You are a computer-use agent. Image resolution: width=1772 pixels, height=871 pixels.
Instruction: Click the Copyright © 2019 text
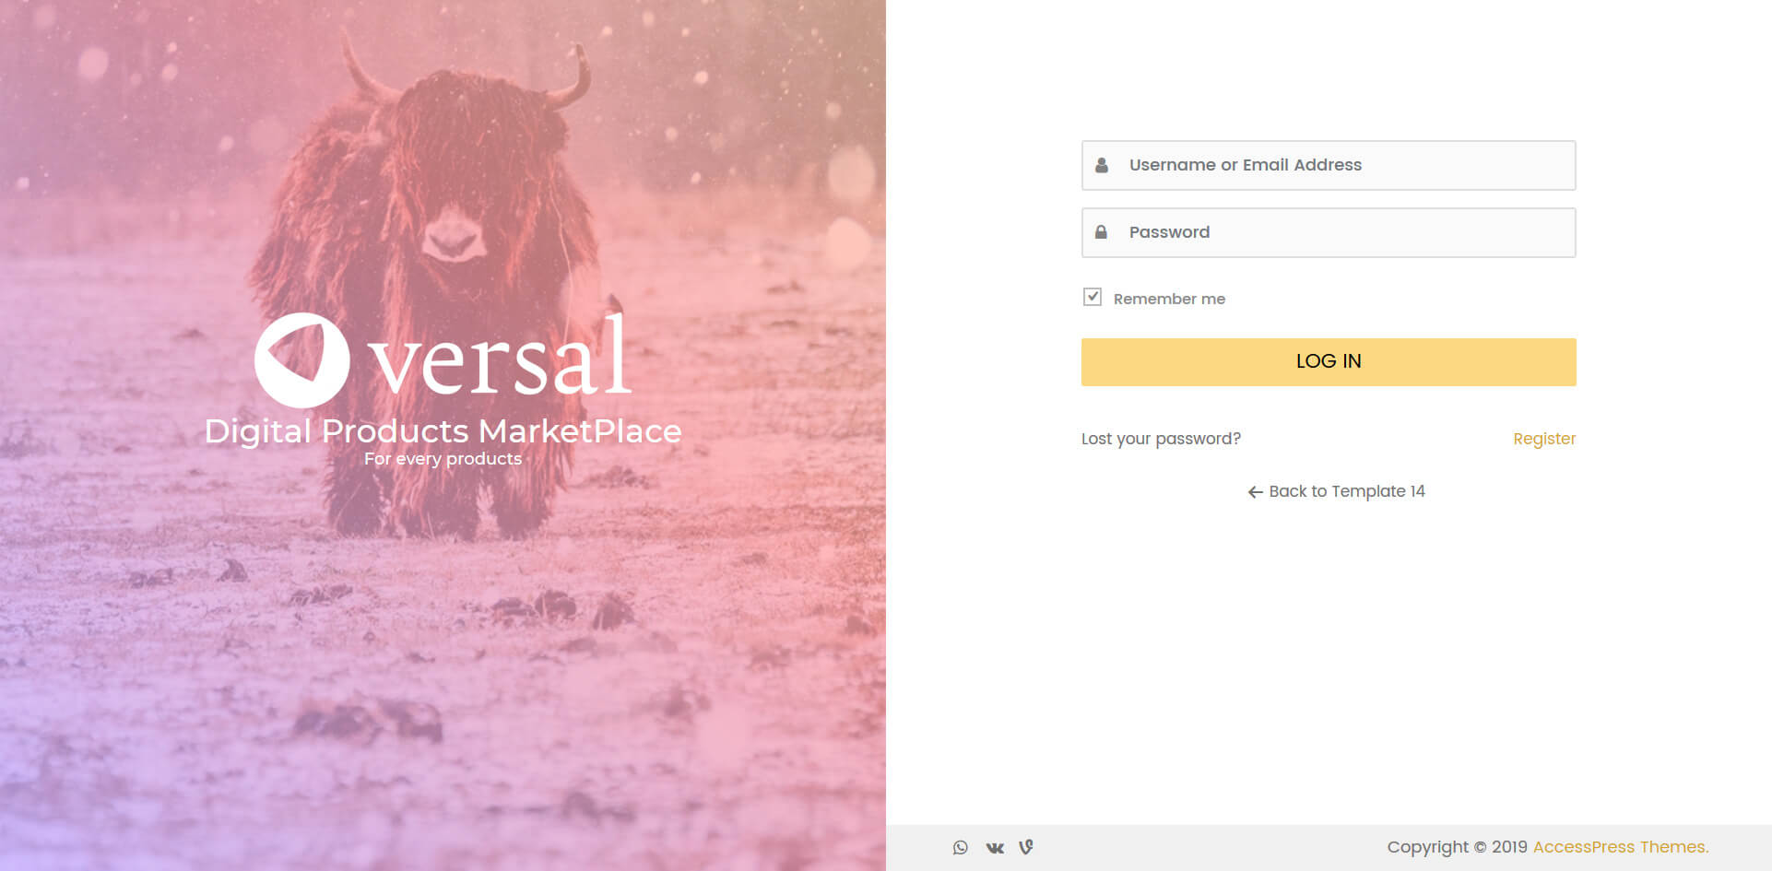(1457, 847)
